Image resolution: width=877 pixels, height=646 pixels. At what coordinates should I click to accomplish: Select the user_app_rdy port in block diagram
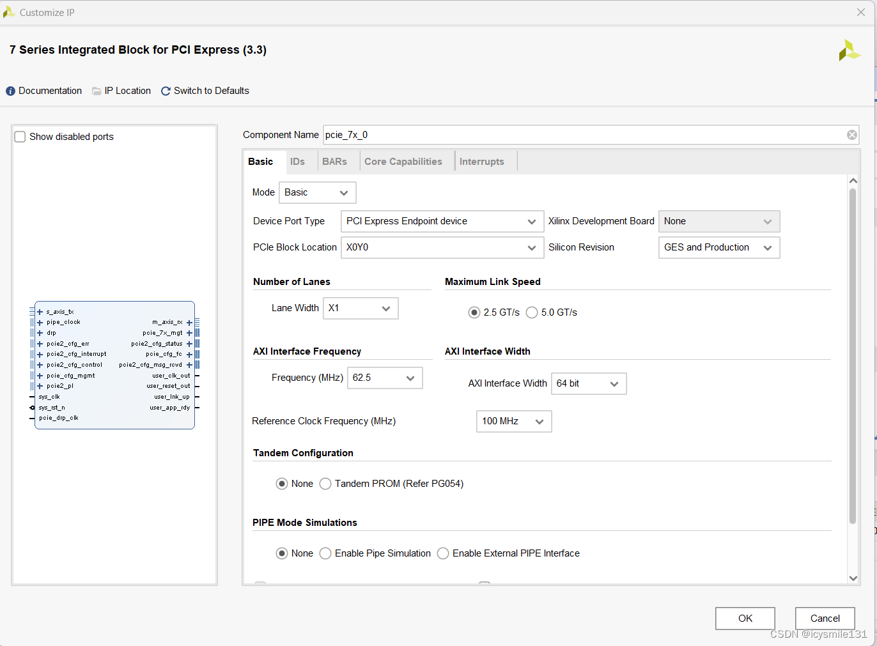pos(170,408)
